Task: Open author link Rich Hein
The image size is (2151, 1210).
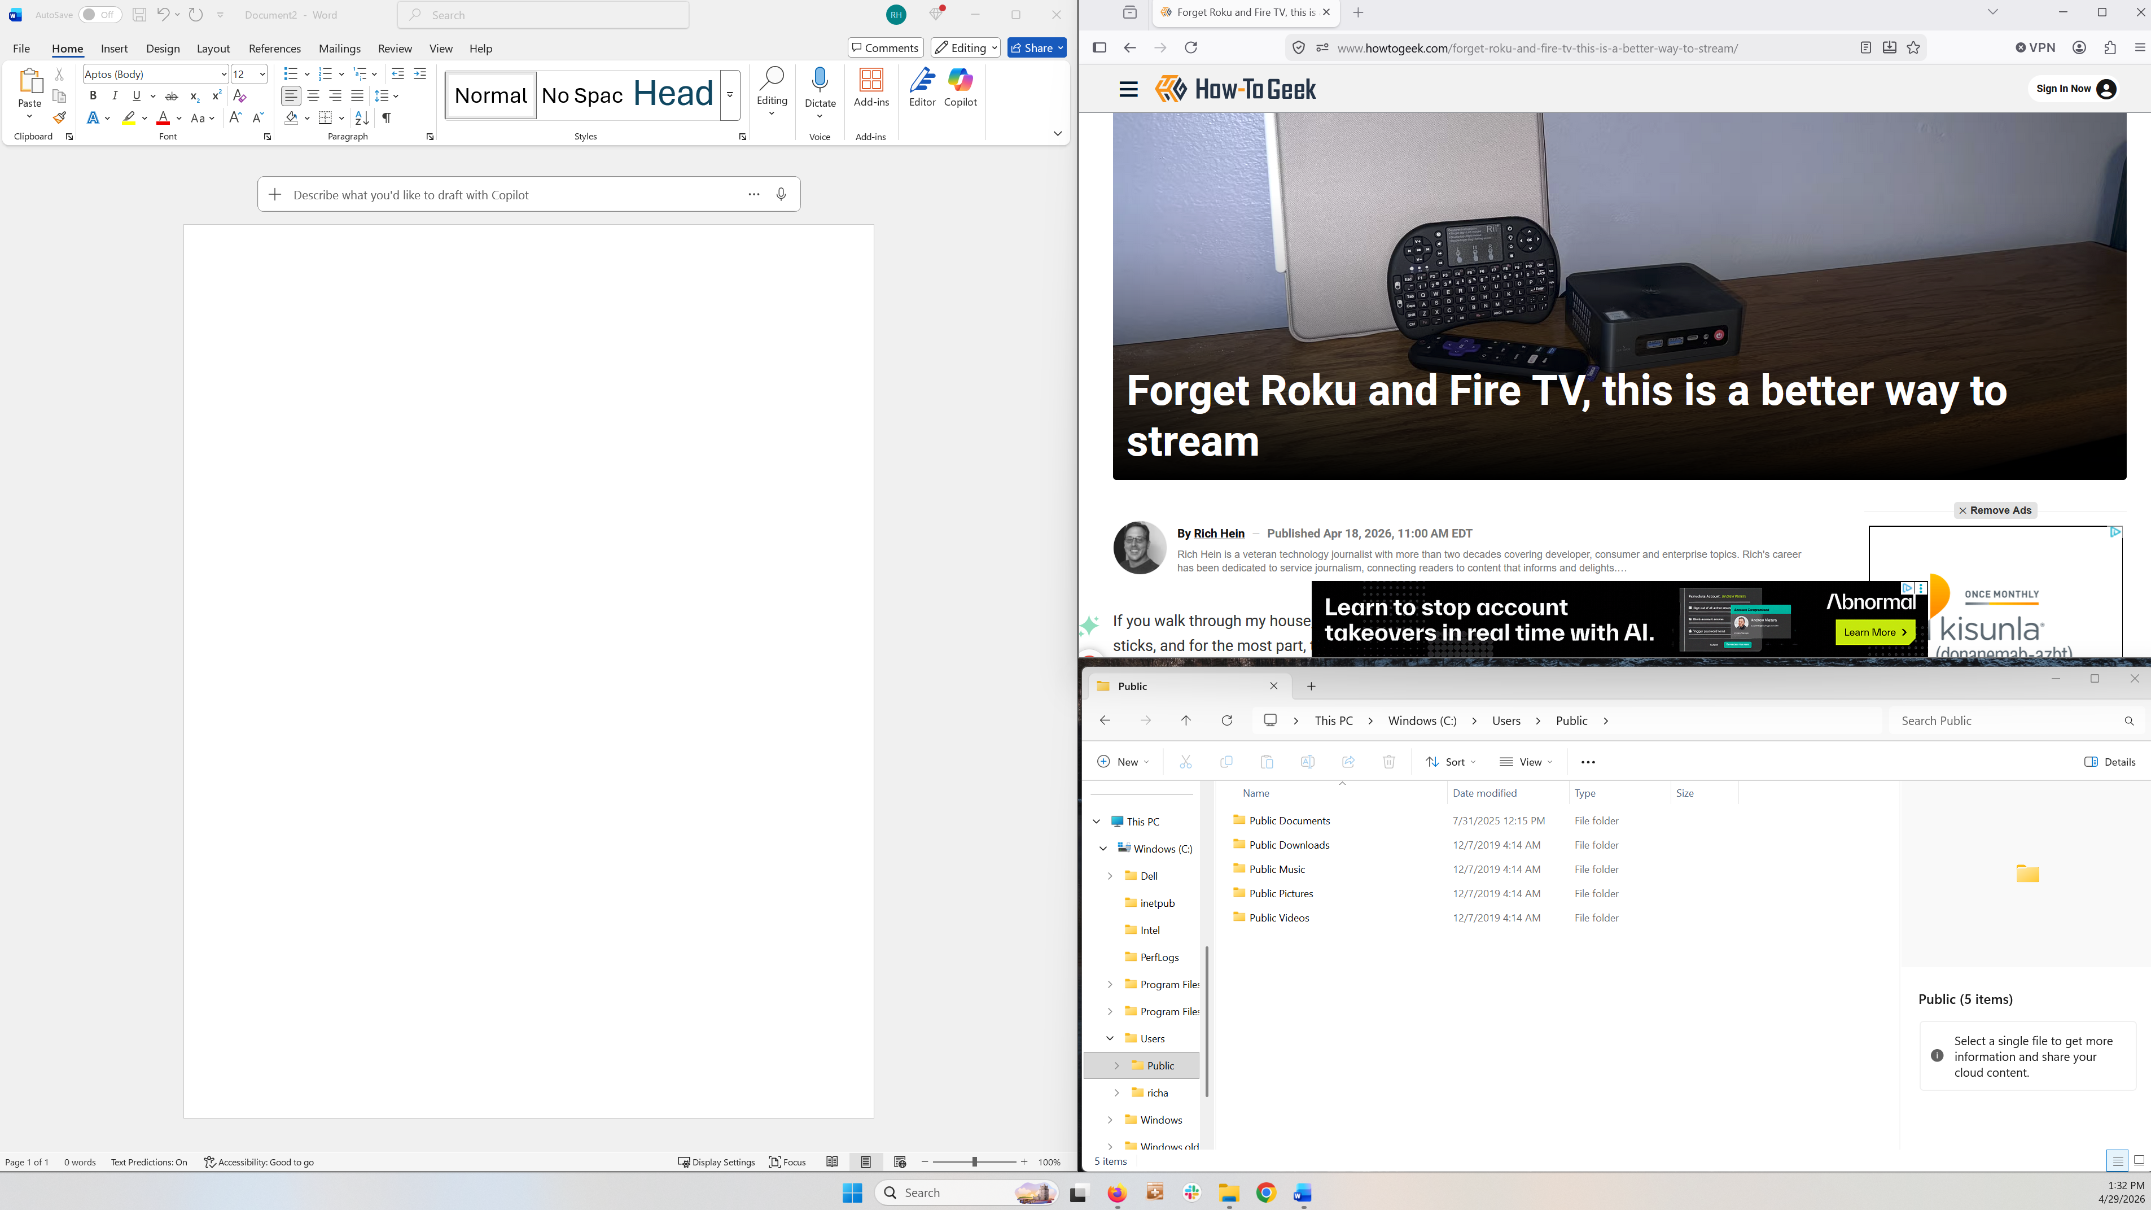Action: [1219, 534]
